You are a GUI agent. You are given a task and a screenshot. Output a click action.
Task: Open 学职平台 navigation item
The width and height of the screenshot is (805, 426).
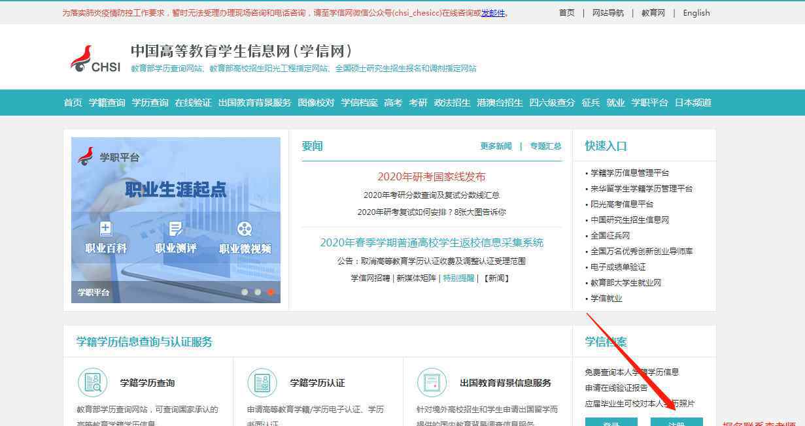[x=650, y=103]
